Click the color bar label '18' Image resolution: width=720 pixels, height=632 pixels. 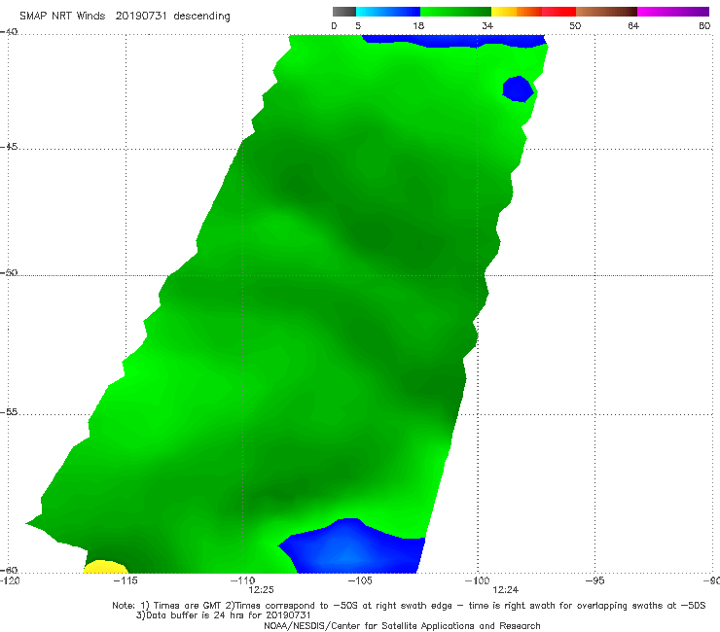418,26
